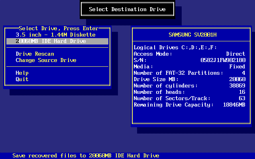Image resolution: width=255 pixels, height=159 pixels.
Task: Choose the 20060MB IDE Hard Drive entry
Action: pos(57,41)
